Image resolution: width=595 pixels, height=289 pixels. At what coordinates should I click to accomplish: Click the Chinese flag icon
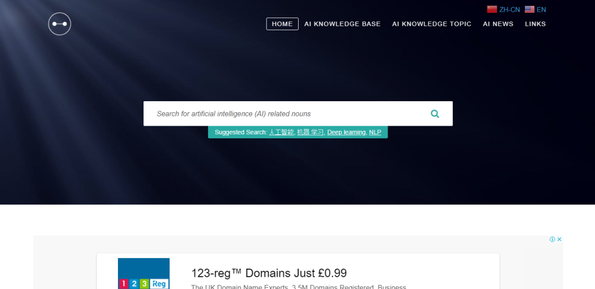pyautogui.click(x=492, y=9)
